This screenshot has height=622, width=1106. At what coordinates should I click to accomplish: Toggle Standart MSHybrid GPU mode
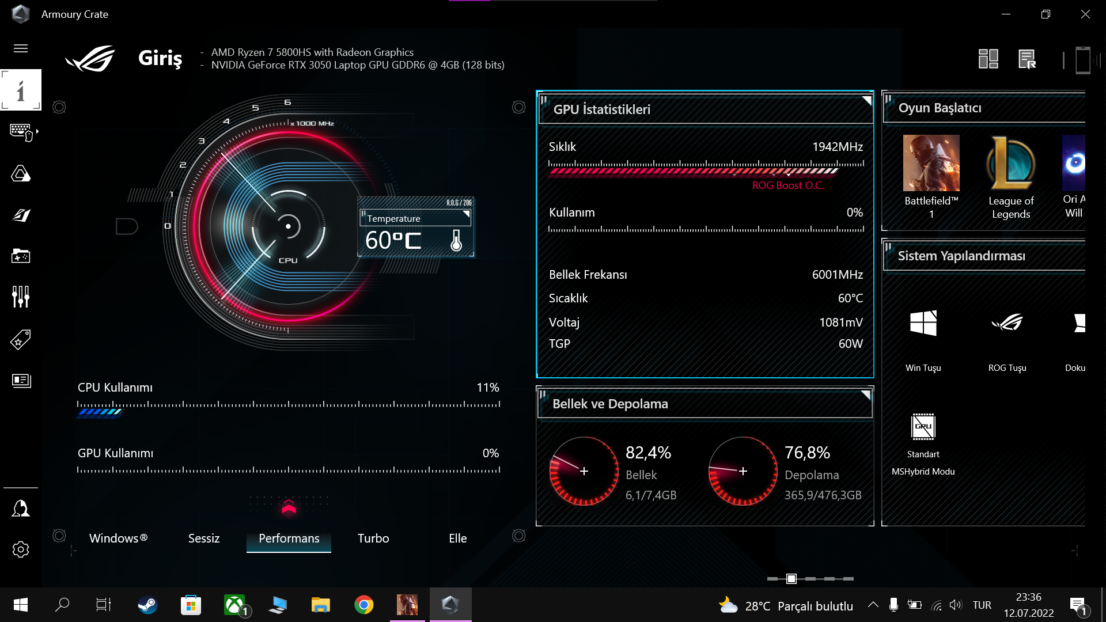coord(923,428)
